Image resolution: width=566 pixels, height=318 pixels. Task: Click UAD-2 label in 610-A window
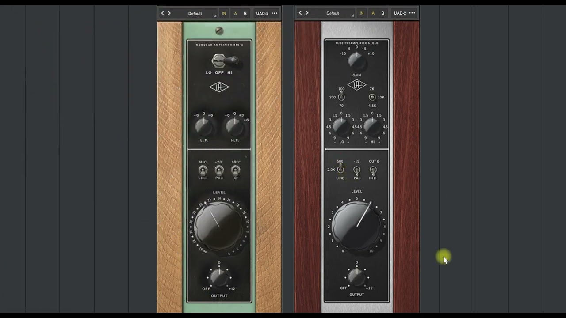click(262, 13)
